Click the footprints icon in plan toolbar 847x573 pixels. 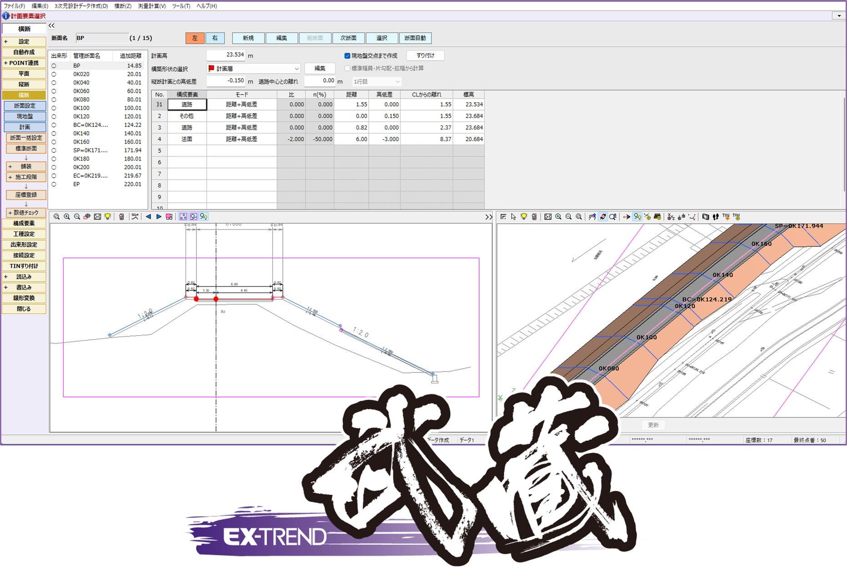[716, 217]
